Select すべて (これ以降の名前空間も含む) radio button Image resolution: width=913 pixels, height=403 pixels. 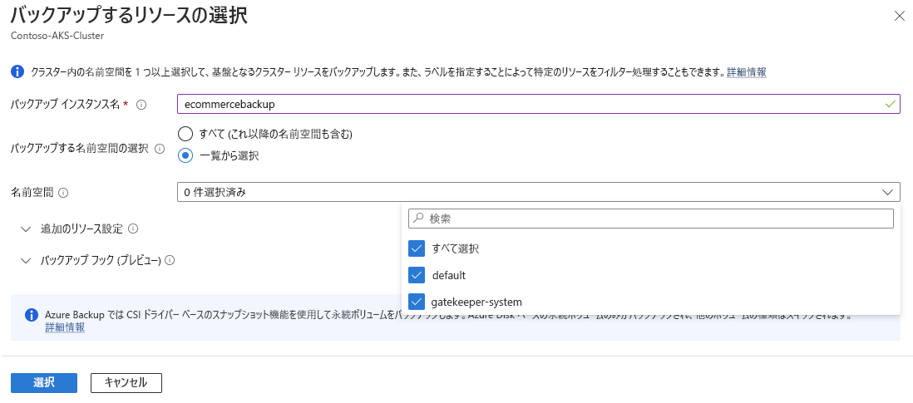tap(185, 135)
